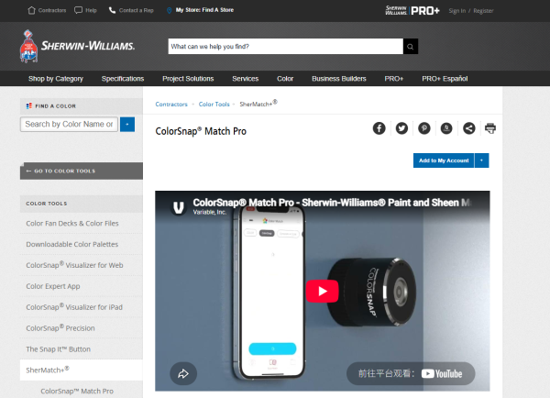Share page on Pinterest
The image size is (550, 398).
coord(424,128)
